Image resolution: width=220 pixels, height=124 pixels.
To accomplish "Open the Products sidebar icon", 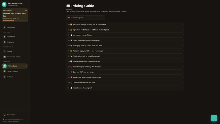I will tap(4, 42).
